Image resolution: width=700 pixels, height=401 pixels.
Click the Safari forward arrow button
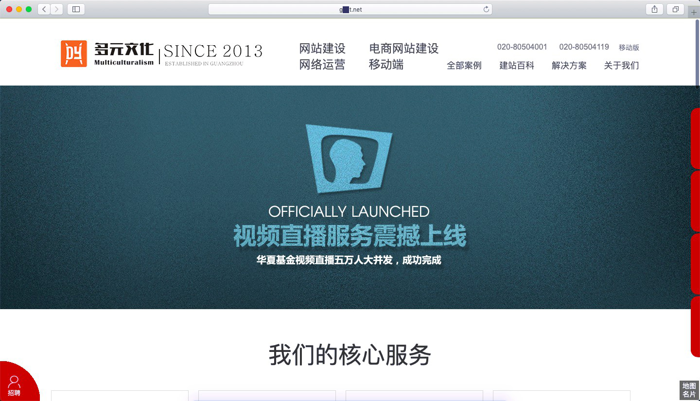(x=57, y=9)
